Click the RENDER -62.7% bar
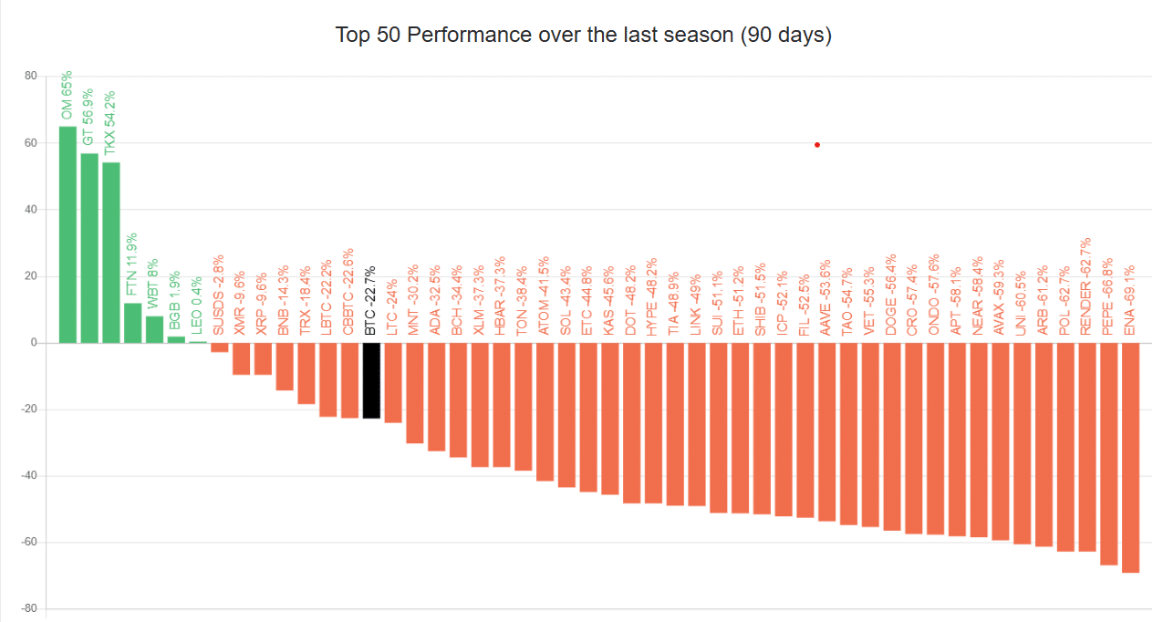The width and height of the screenshot is (1163, 622). pyautogui.click(x=1086, y=447)
